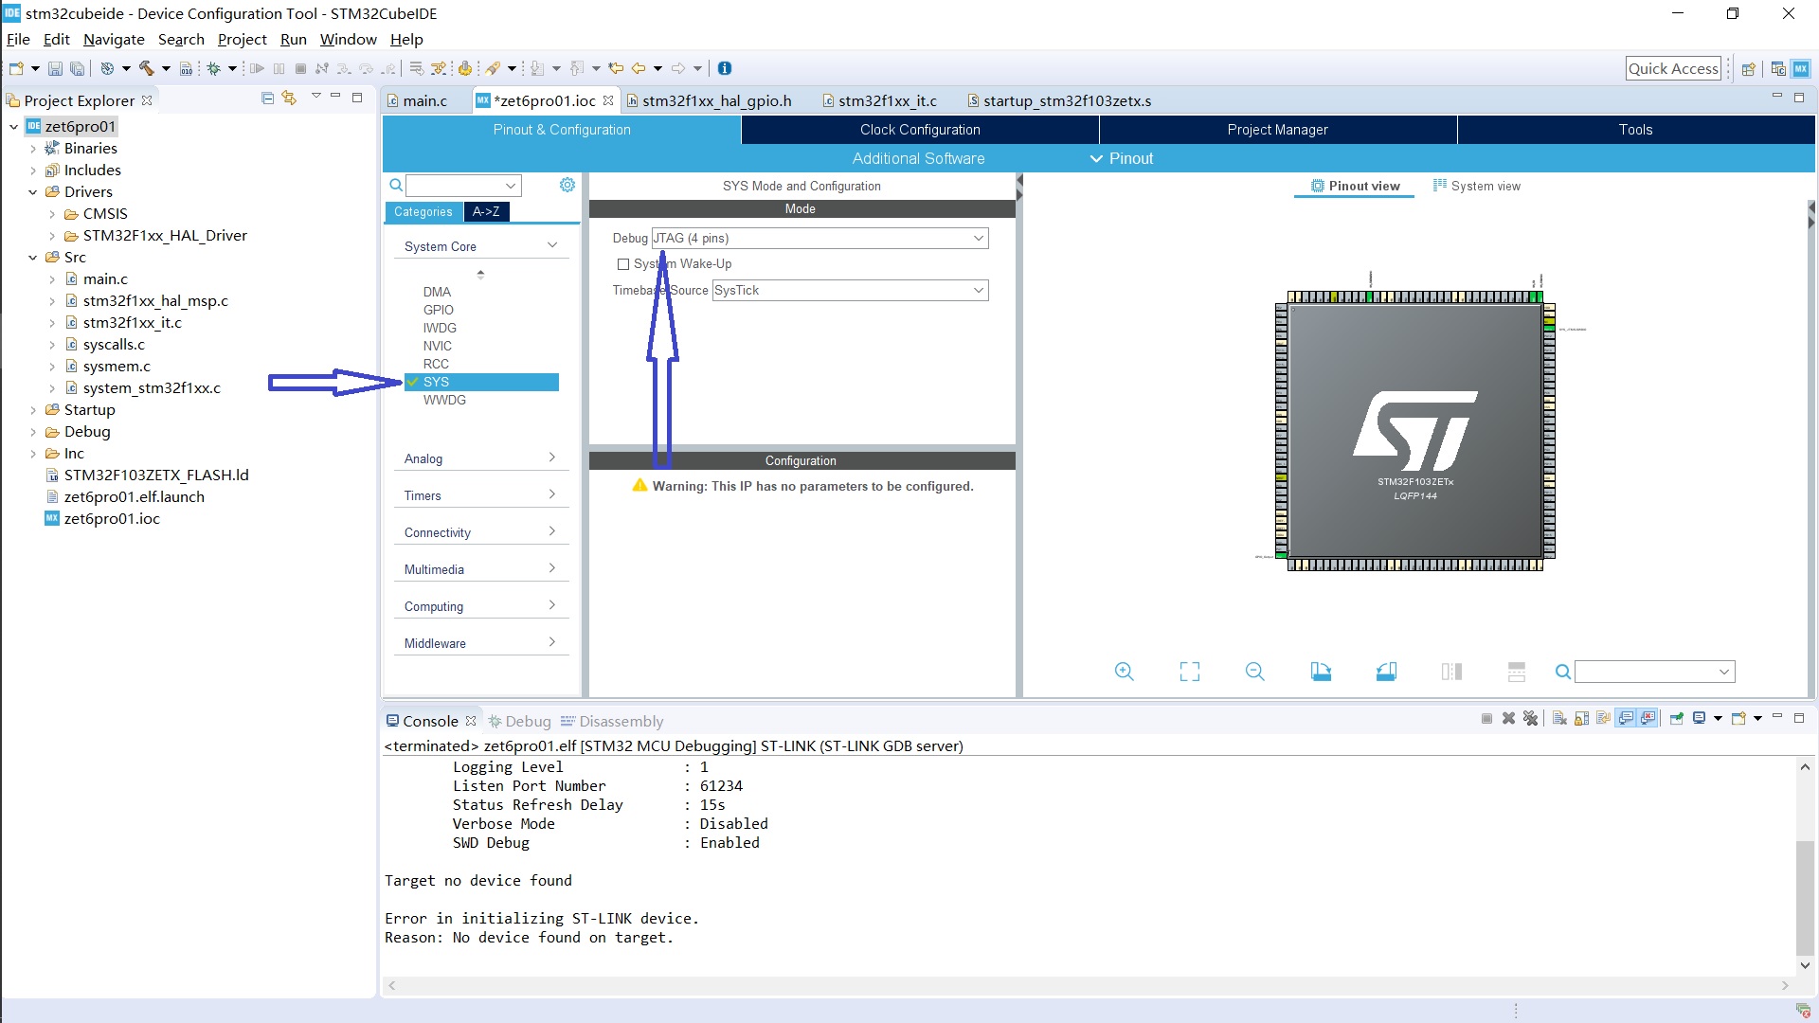Click the New project toolbar icon
Viewport: 1819px width, 1023px height.
coord(16,68)
